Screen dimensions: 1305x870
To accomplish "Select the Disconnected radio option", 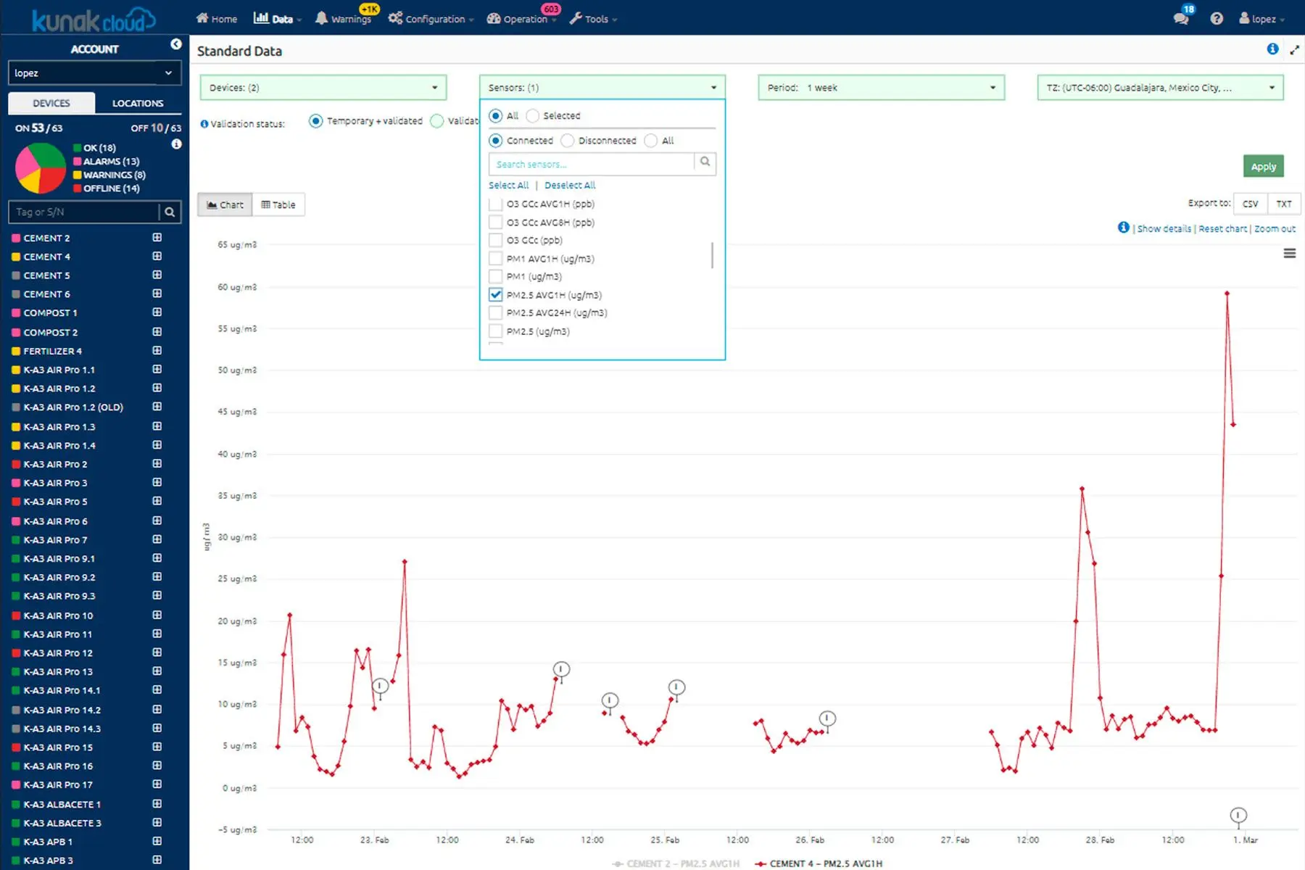I will (x=568, y=141).
